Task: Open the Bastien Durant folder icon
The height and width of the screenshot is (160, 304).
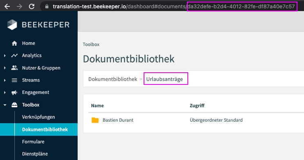Action: coord(95,120)
